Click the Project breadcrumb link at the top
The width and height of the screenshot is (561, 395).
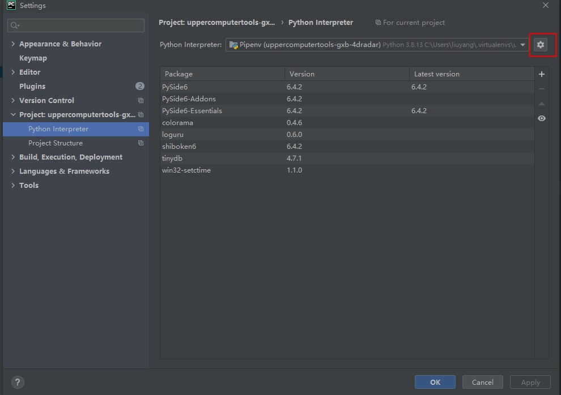(x=217, y=23)
